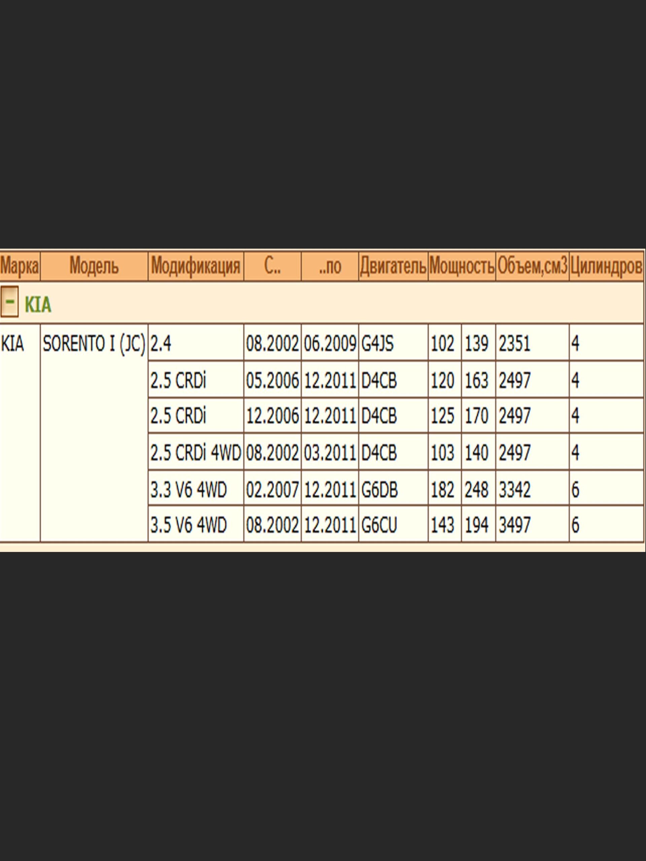Click the Марка column header
Screen dimensions: 646x861
(20, 266)
